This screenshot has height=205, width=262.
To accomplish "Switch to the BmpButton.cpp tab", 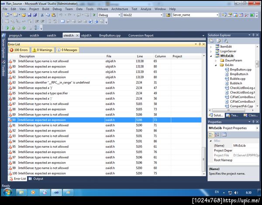I will click(x=110, y=35).
